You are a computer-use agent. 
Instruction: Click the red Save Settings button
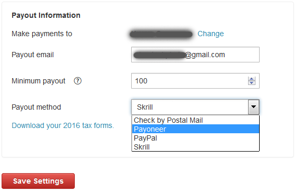coord(38,181)
